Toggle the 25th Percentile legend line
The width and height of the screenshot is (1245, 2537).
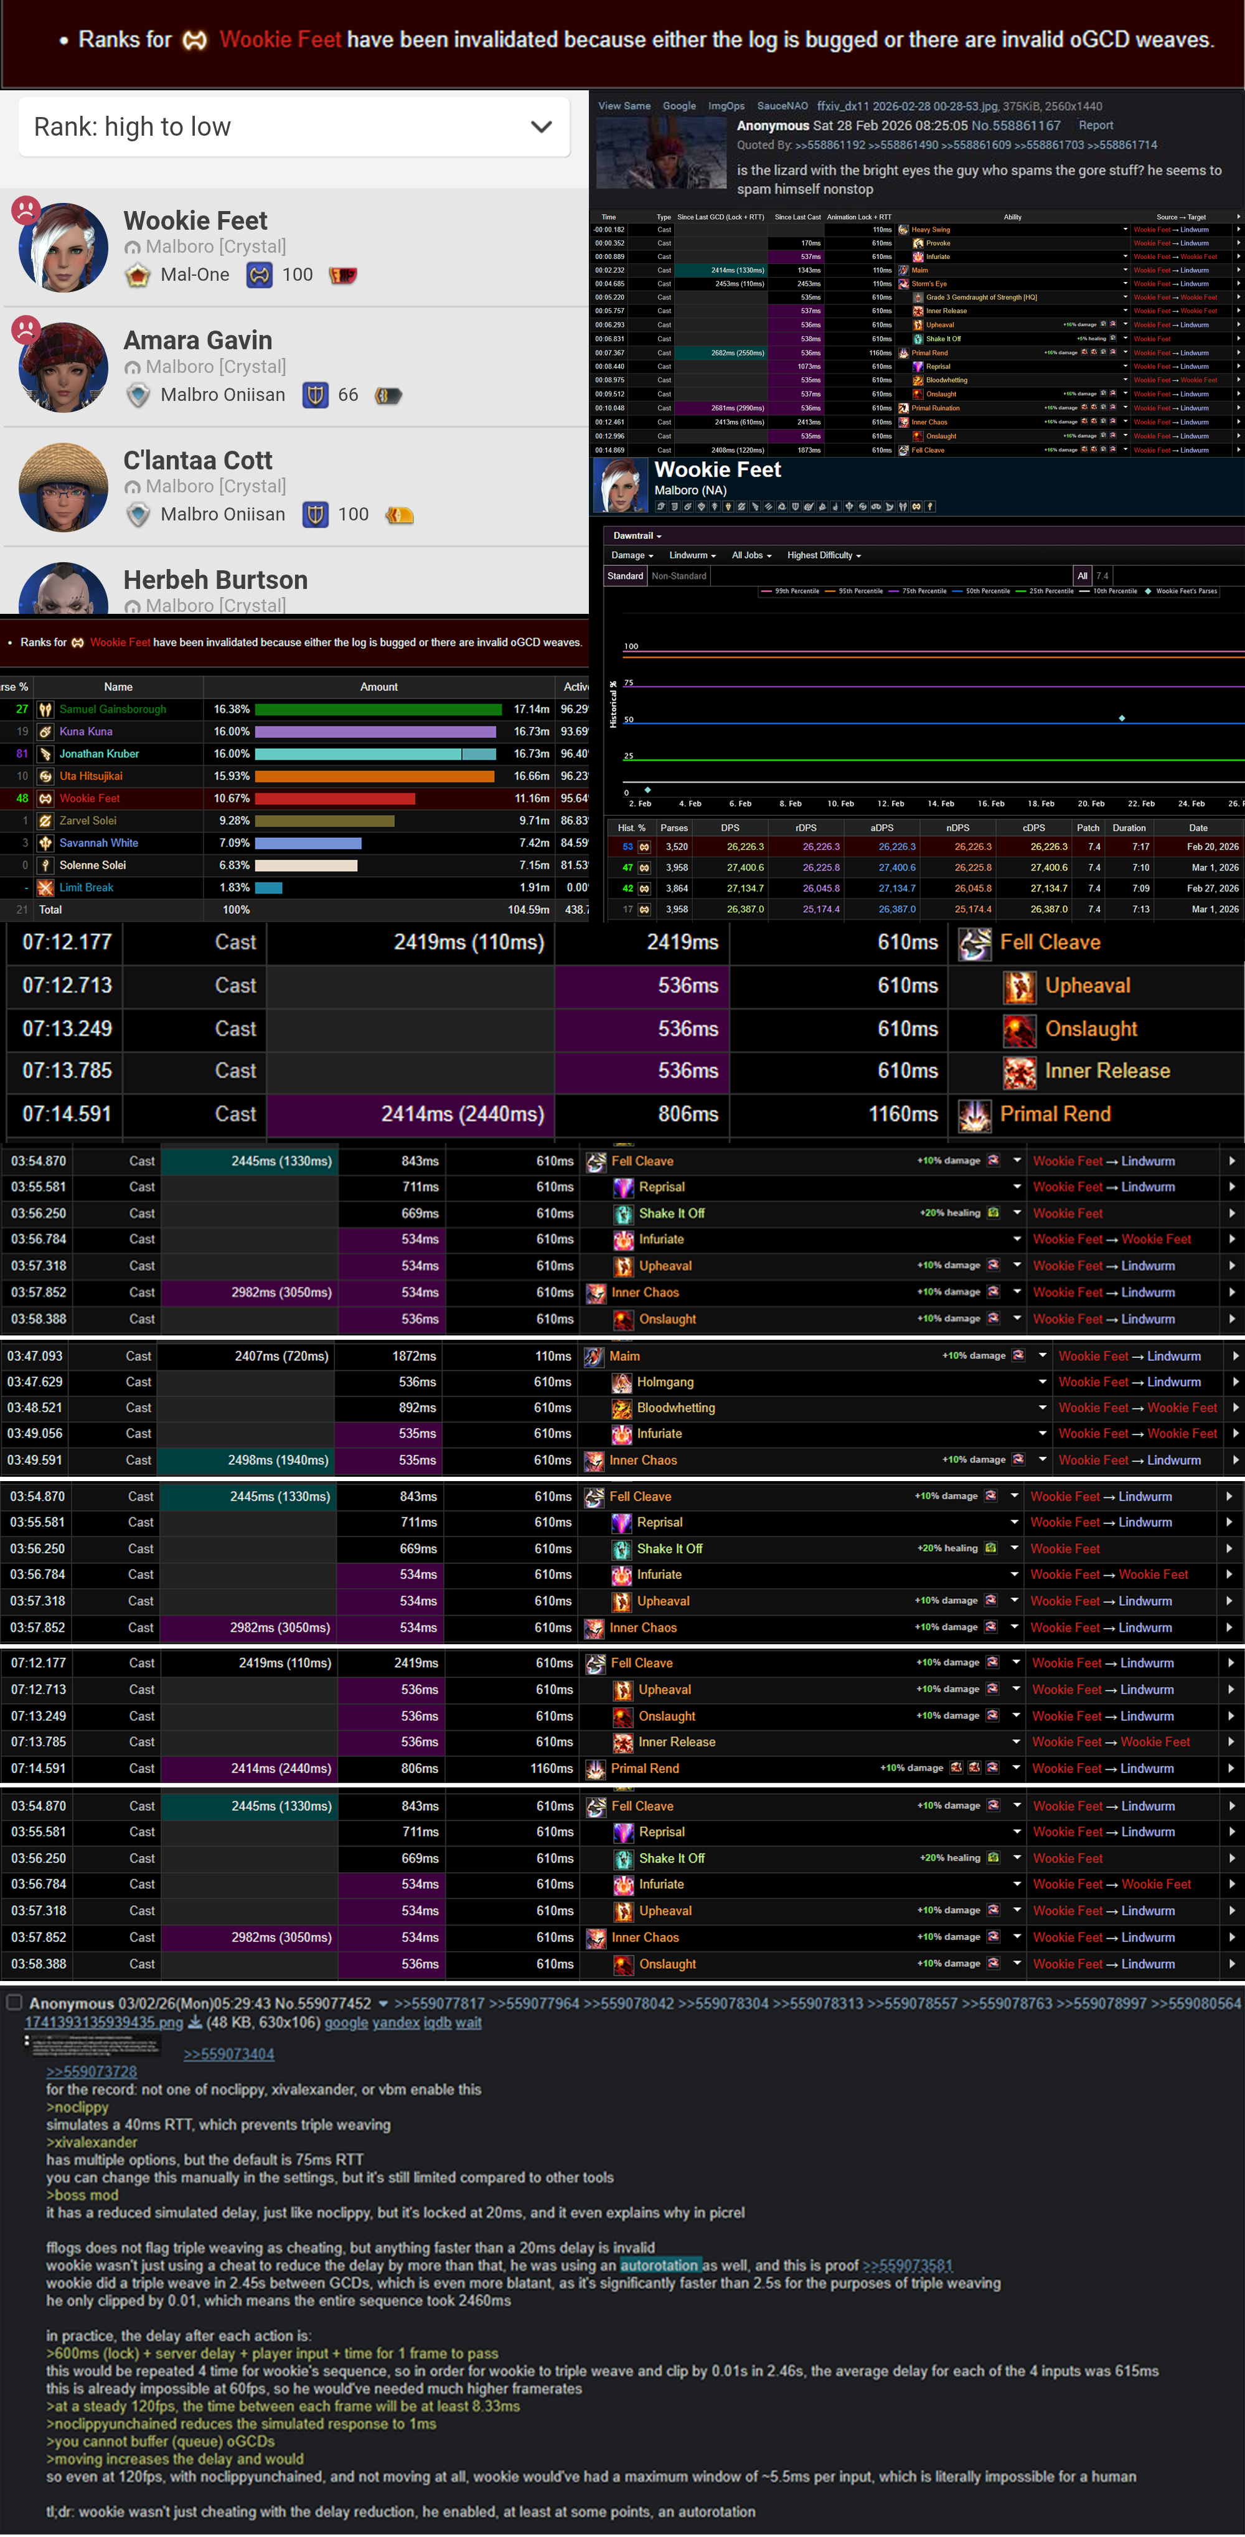pyautogui.click(x=1044, y=591)
